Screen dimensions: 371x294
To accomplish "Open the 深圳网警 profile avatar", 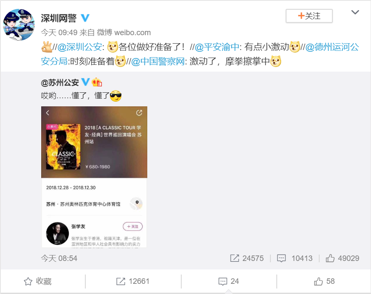I will click(19, 25).
